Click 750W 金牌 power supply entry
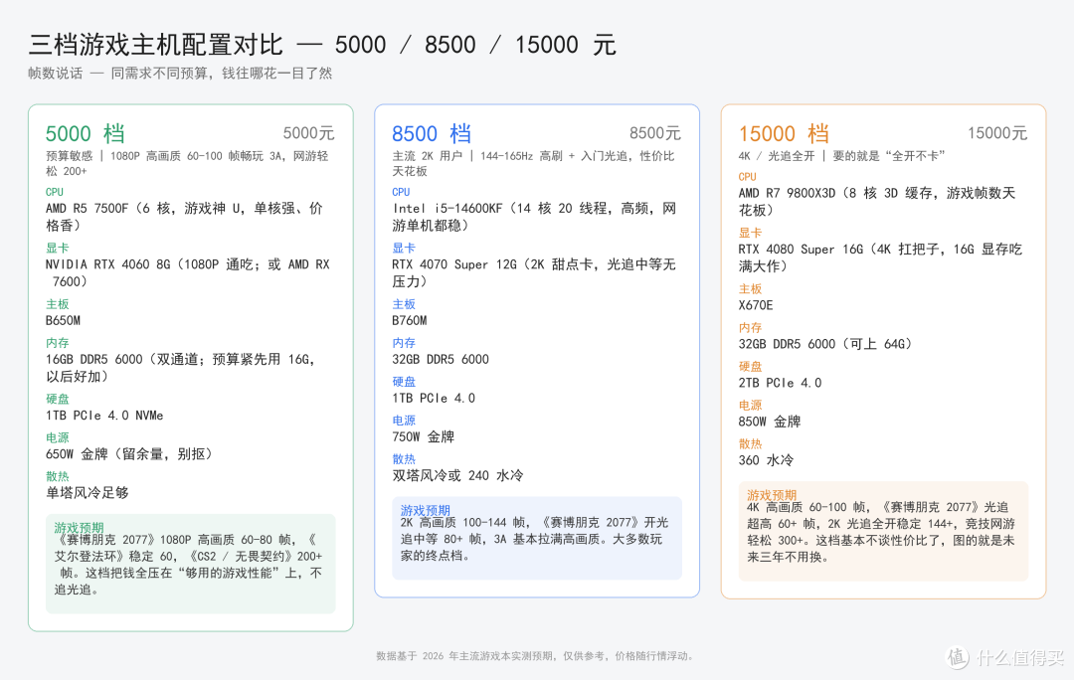The height and width of the screenshot is (680, 1074). tap(424, 436)
